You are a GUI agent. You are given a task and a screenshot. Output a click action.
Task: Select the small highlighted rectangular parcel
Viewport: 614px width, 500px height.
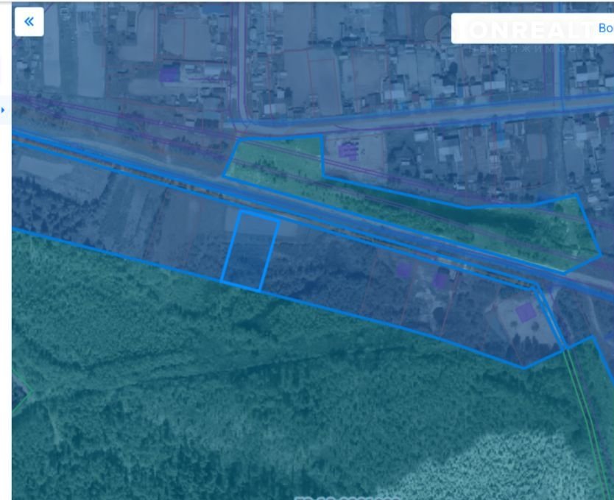pyautogui.click(x=250, y=252)
